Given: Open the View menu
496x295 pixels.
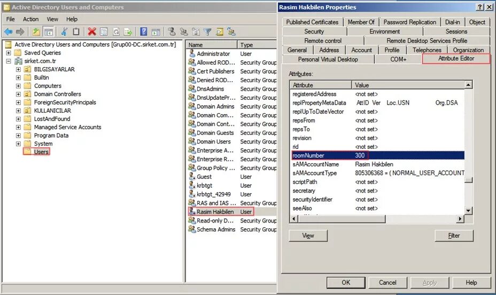Looking at the screenshot, I should pyautogui.click(x=52, y=19).
